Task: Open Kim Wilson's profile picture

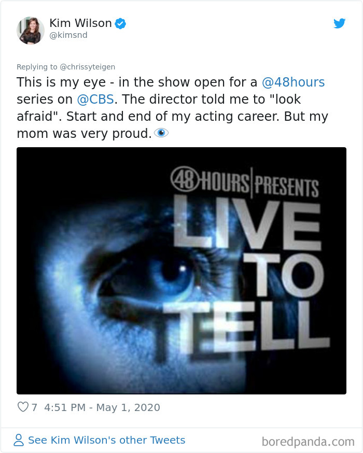Action: (x=31, y=30)
